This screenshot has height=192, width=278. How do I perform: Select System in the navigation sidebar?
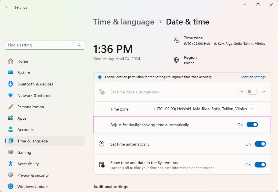[x=23, y=73]
